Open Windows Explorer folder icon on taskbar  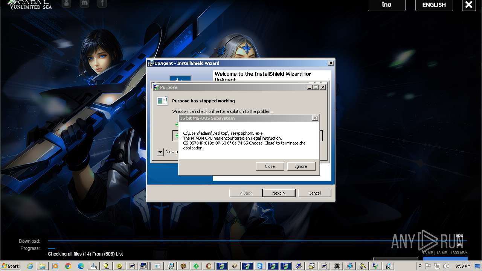43,266
